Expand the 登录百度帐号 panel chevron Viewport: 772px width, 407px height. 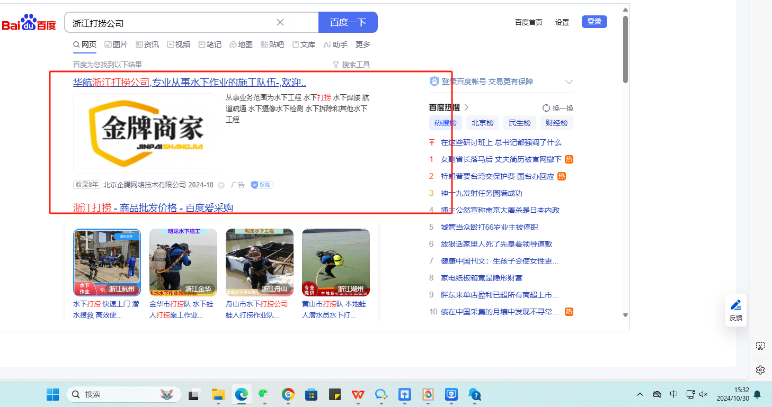(x=569, y=82)
